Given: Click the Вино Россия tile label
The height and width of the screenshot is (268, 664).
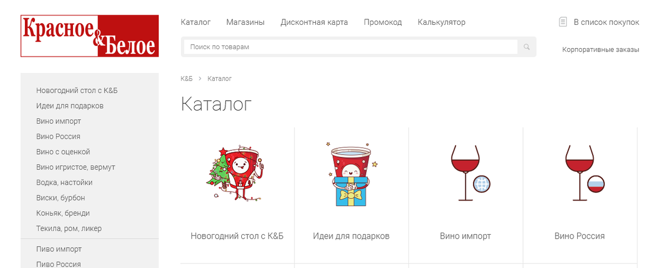Looking at the screenshot, I should (579, 236).
